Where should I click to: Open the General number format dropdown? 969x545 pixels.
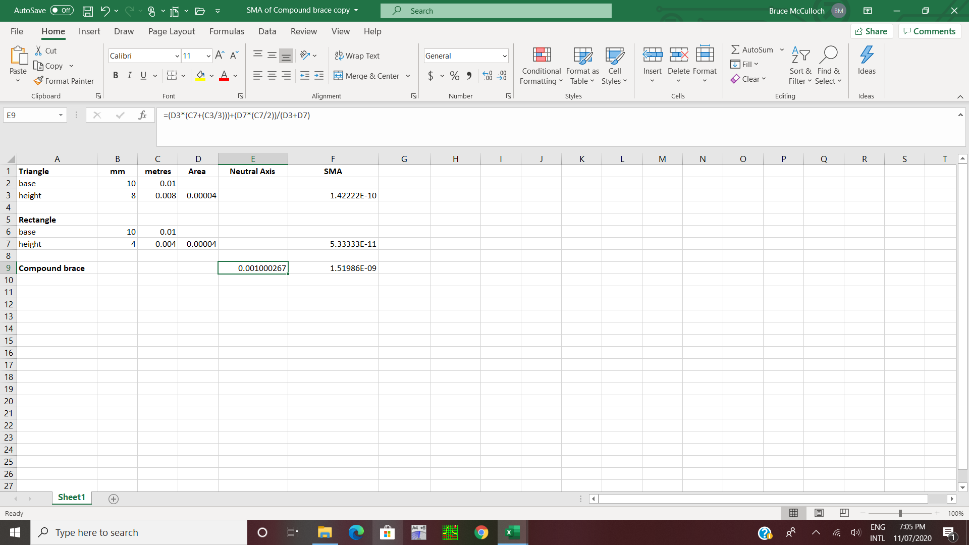click(504, 56)
